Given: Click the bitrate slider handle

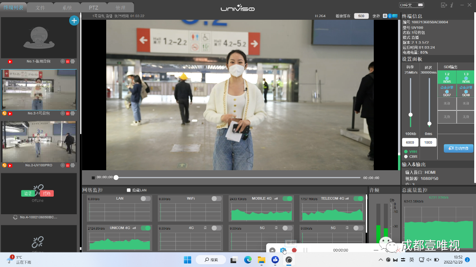Looking at the screenshot, I should coord(410,115).
